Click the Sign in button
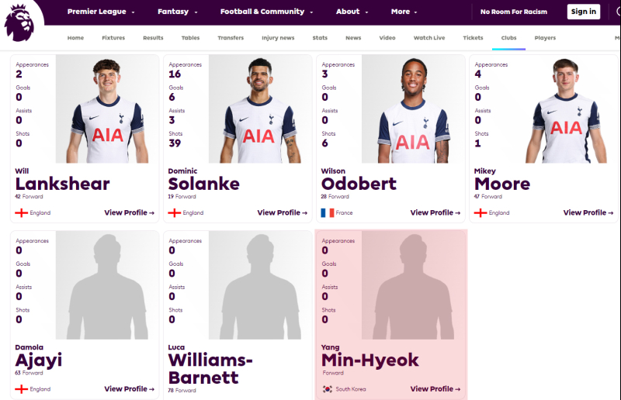Screen dimensions: 621x400 coord(584,12)
